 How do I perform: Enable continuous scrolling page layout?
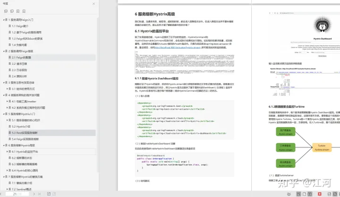tap(298, 194)
